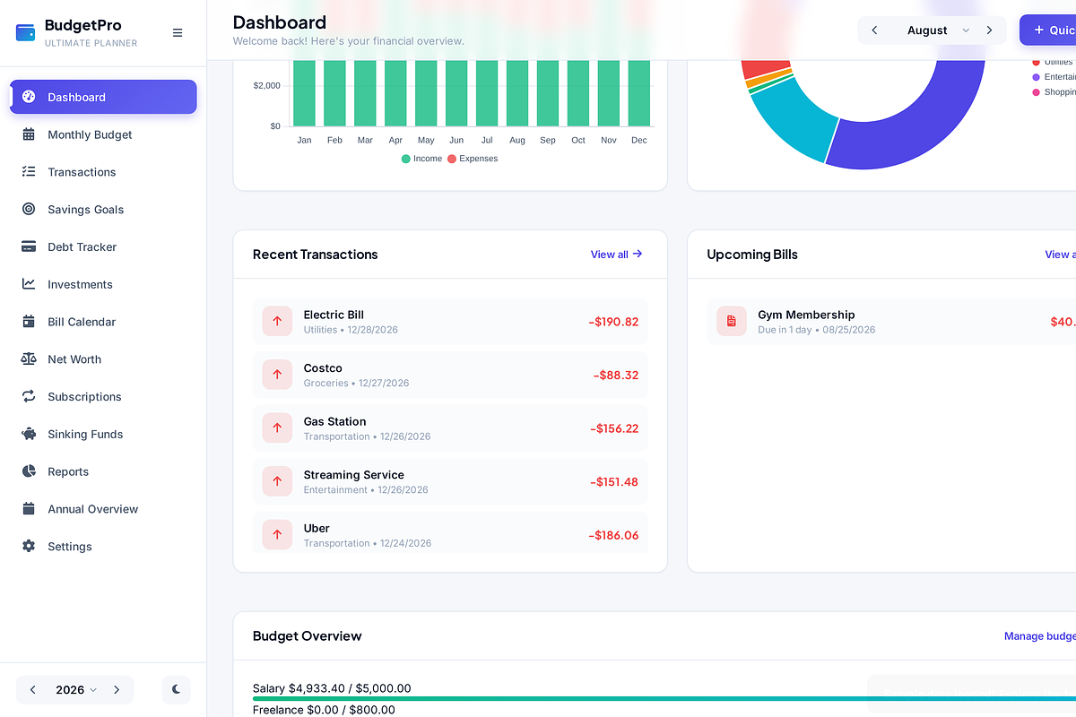Click the Bill Calendar icon
The width and height of the screenshot is (1076, 717).
click(x=29, y=322)
